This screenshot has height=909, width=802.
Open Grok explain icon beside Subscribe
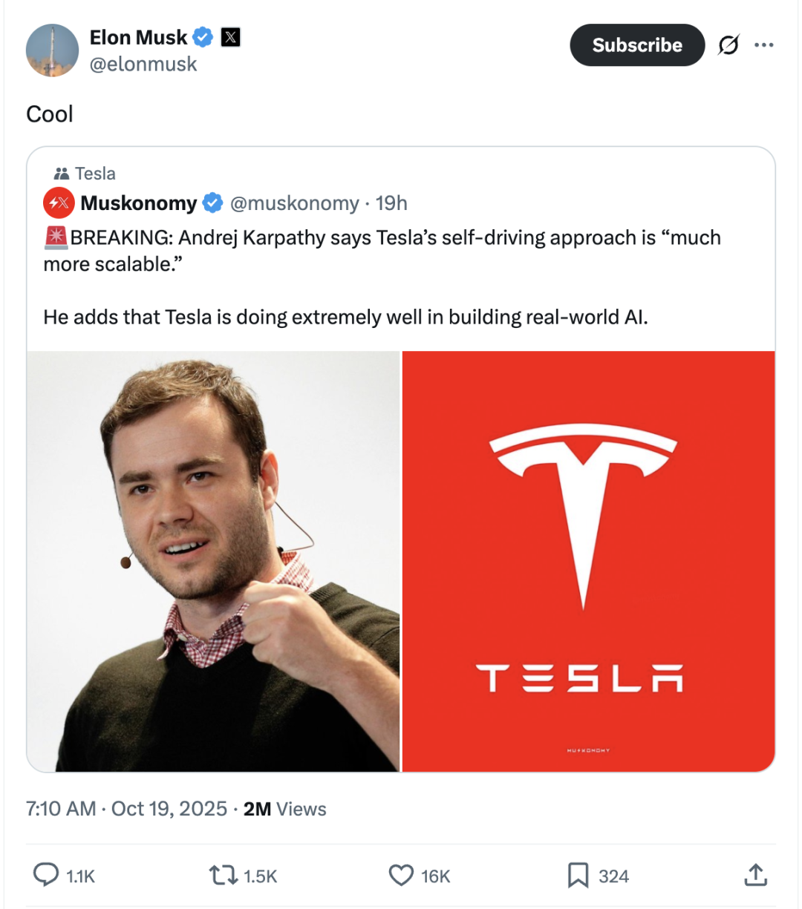click(x=728, y=45)
